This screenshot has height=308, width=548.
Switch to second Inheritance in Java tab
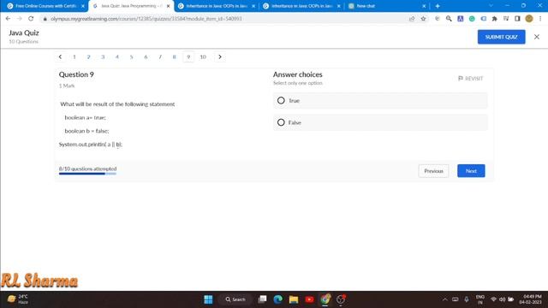(301, 6)
